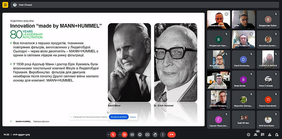The width and height of the screenshot is (282, 139).
Task: Click the meeting code mrk-gggw-gzq
Action: coord(21,135)
